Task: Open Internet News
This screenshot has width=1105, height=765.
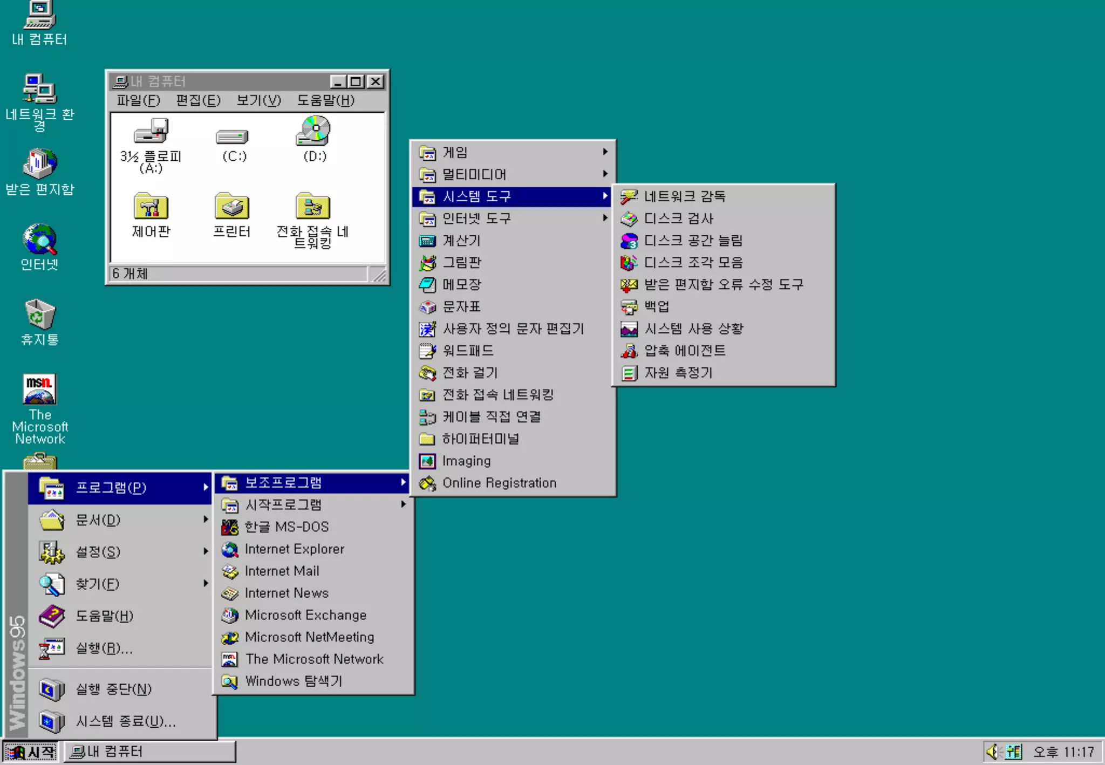Action: pos(314,593)
